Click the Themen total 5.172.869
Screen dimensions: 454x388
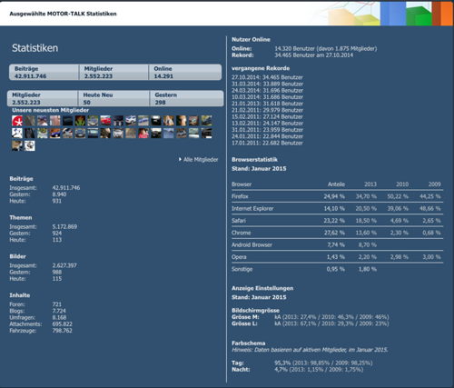point(64,226)
